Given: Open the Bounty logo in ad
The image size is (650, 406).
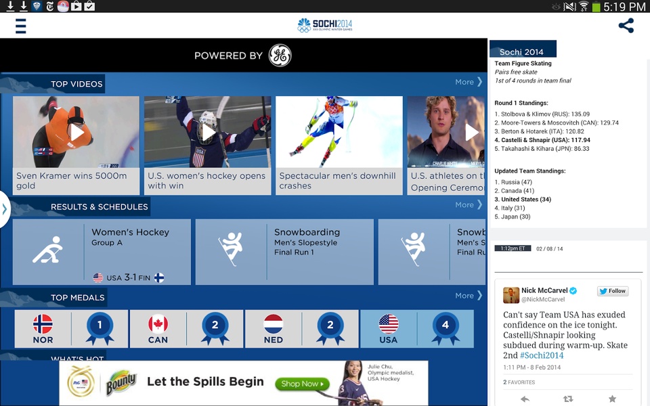Looking at the screenshot, I should pos(121,382).
